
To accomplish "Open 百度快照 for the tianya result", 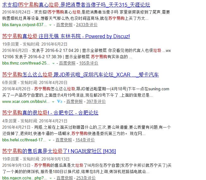I will (x=64, y=25).
